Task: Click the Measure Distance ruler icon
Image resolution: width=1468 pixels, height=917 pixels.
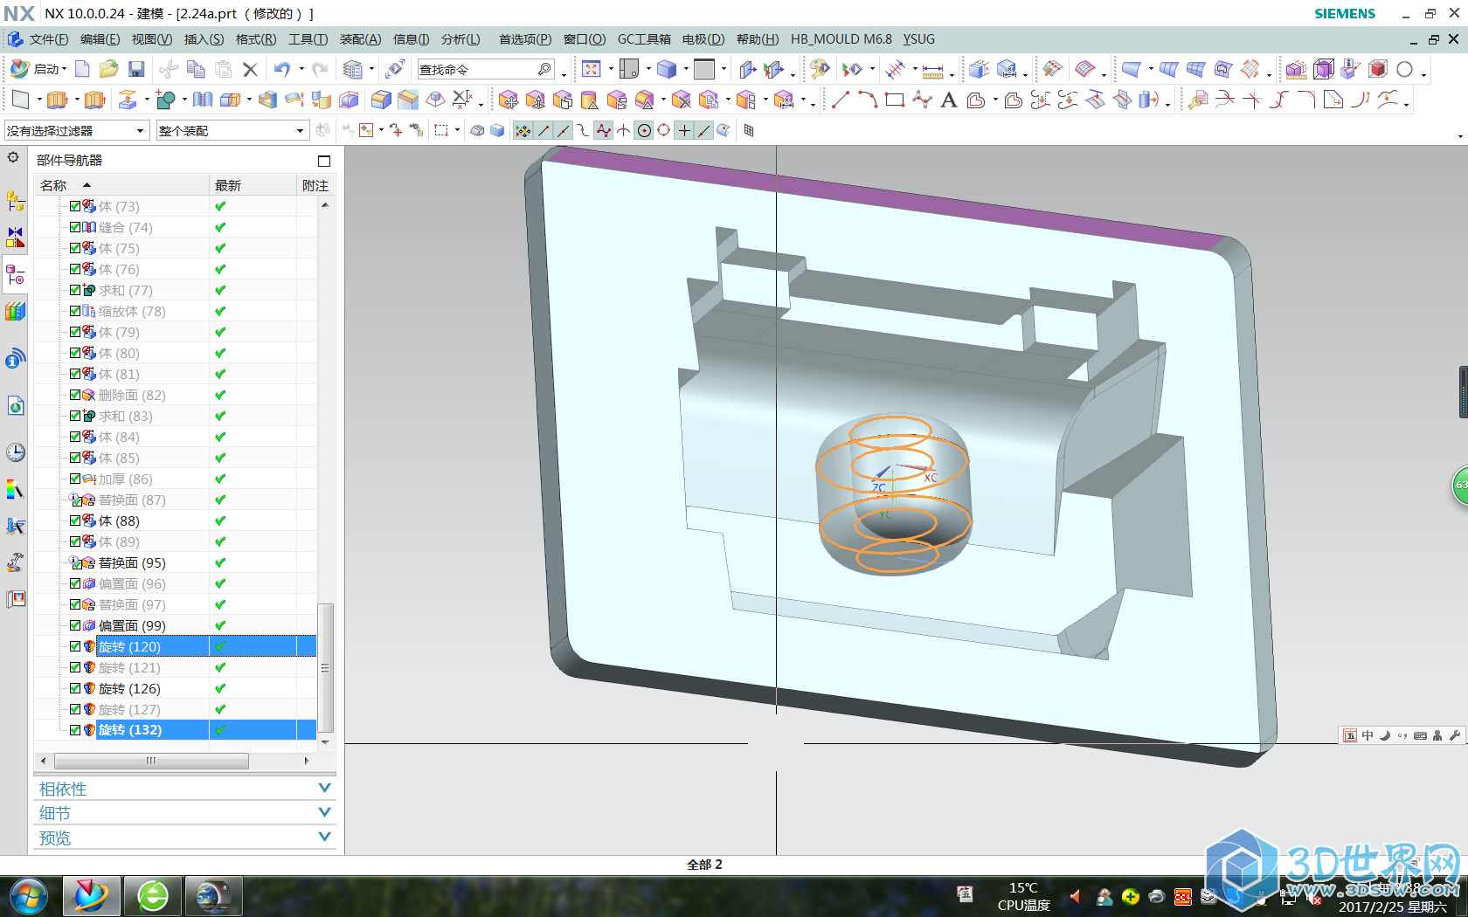Action: (933, 69)
